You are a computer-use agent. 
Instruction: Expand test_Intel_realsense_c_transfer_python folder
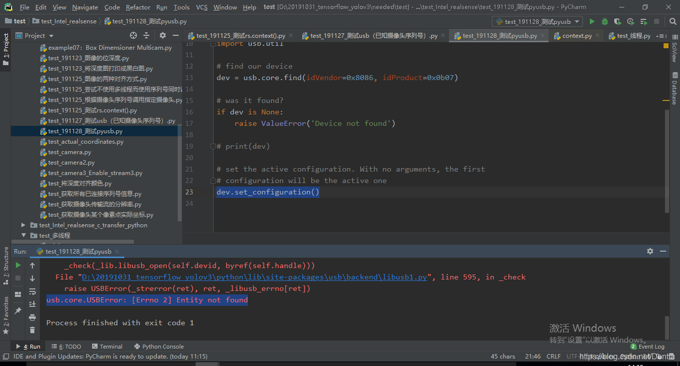coord(23,225)
